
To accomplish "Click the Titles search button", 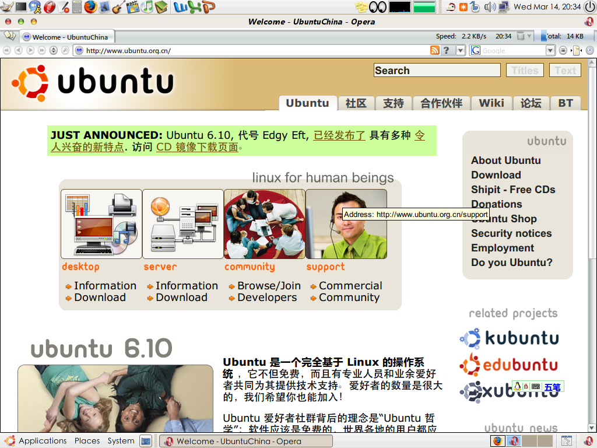I will coord(525,70).
